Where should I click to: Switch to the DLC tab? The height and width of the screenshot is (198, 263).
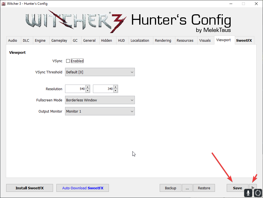coord(27,40)
